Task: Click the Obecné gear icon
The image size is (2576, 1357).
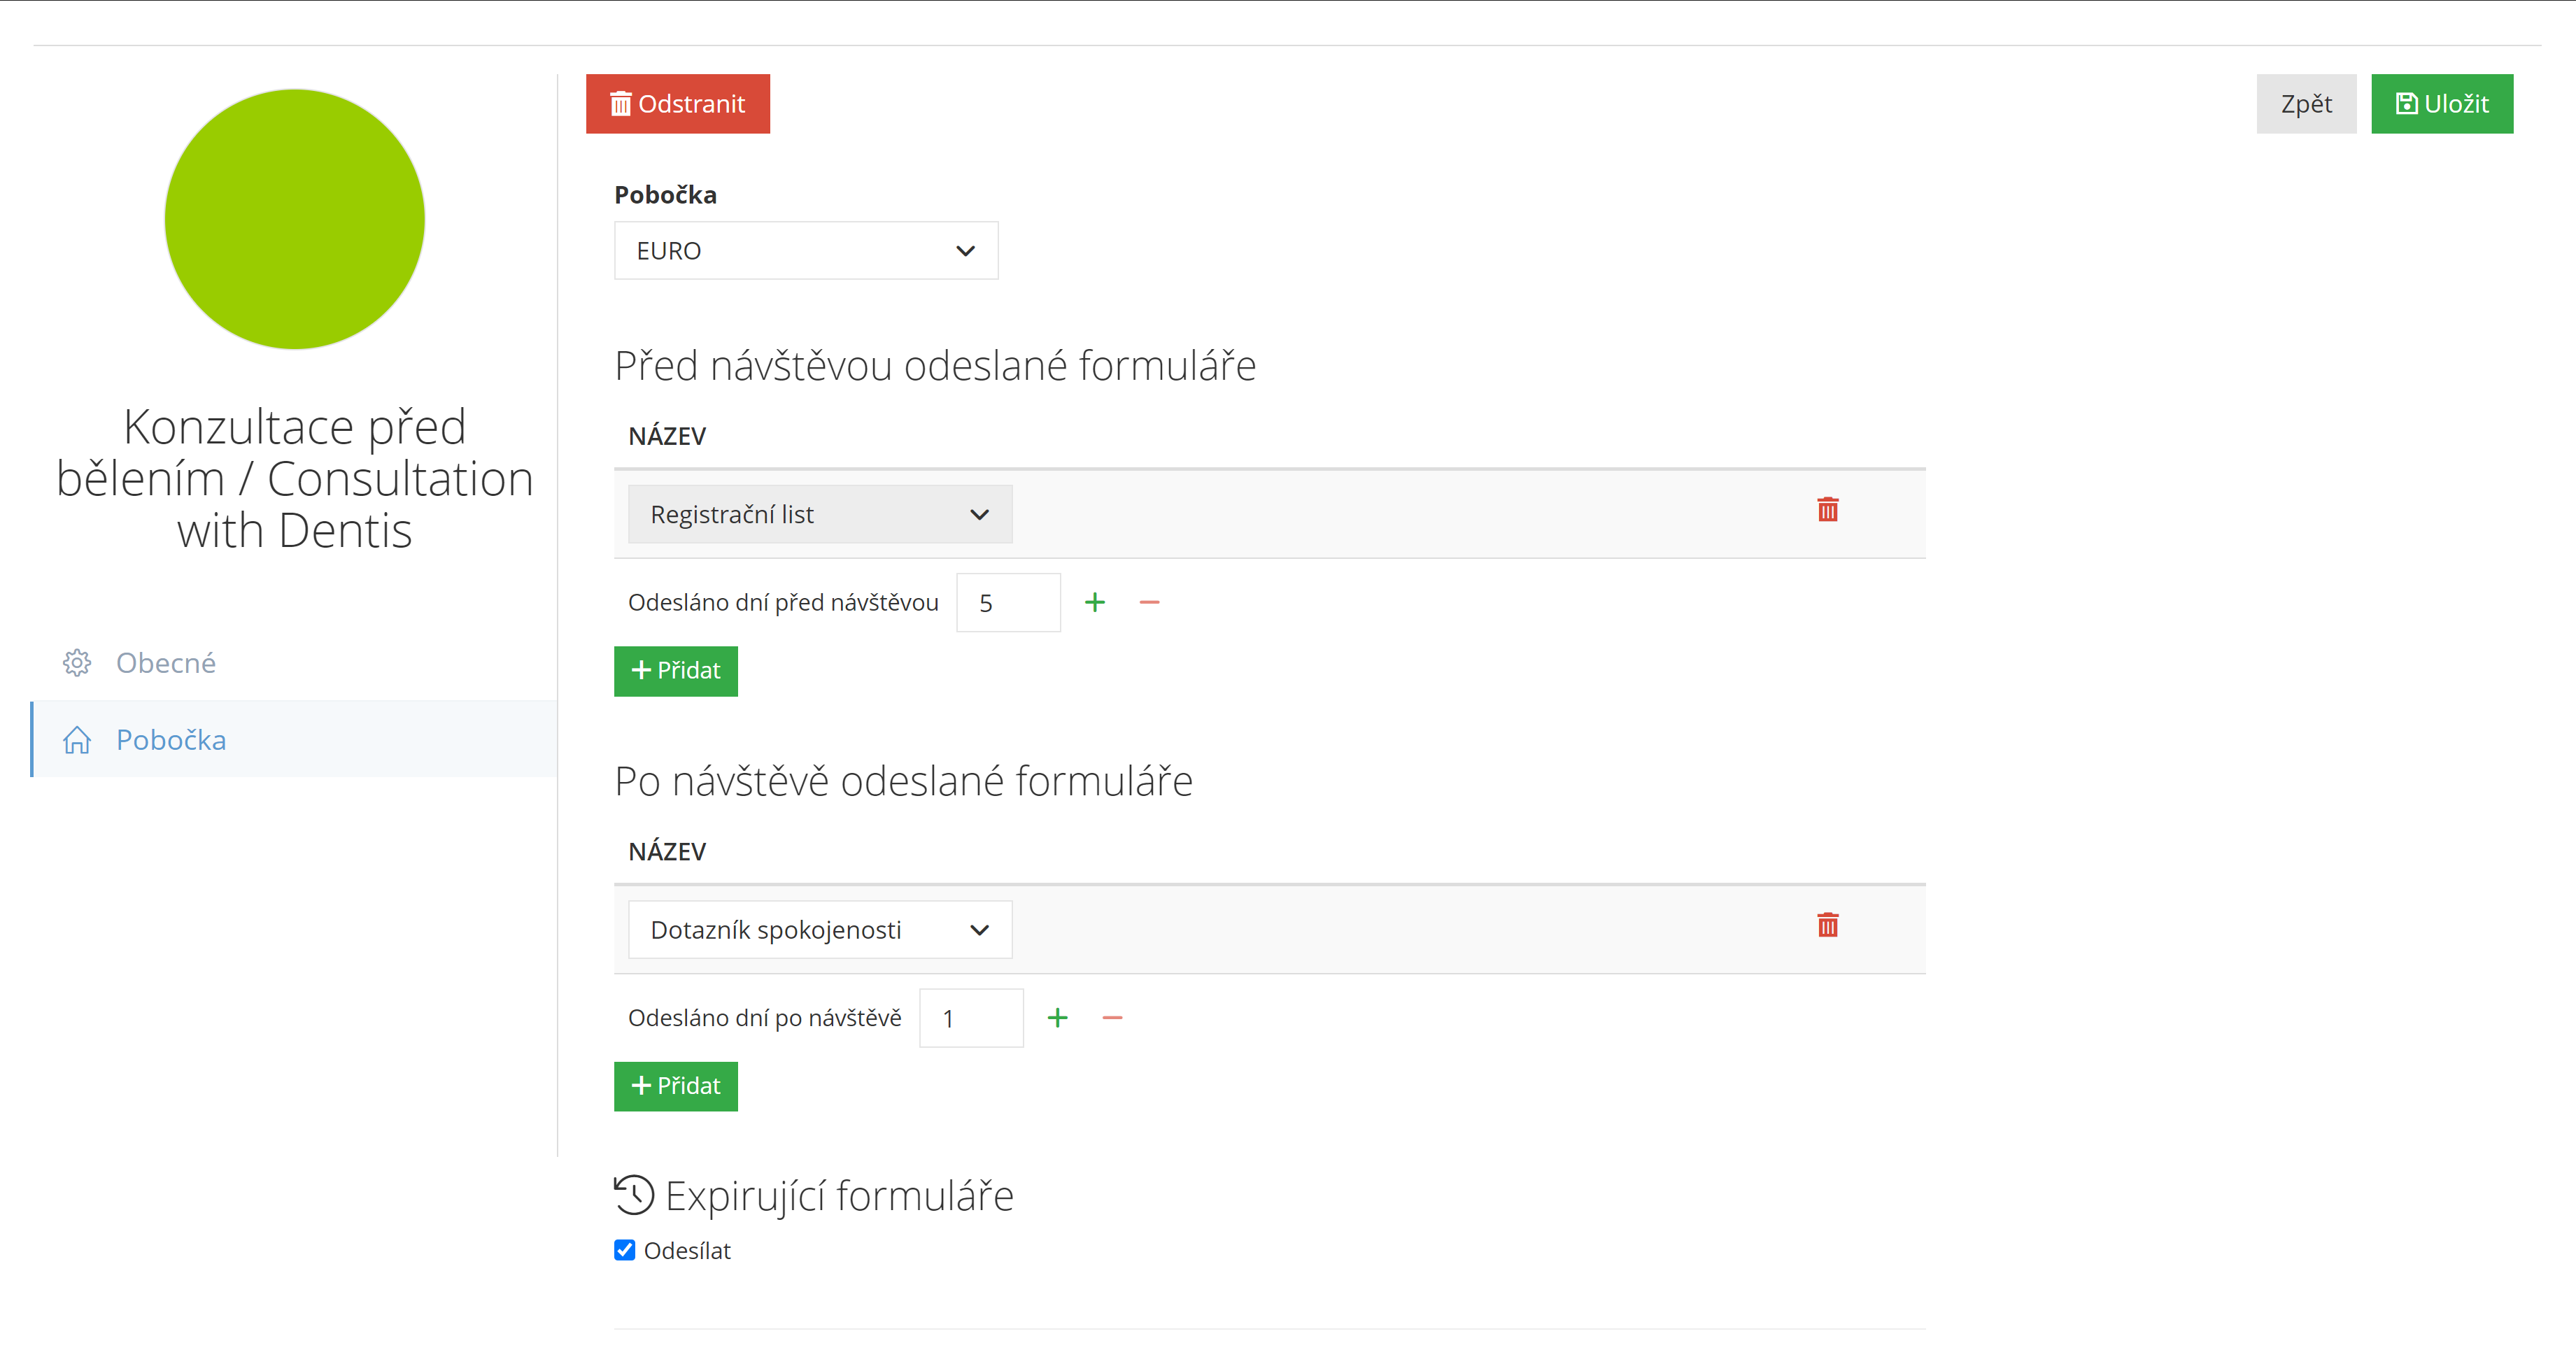Action: pyautogui.click(x=77, y=662)
